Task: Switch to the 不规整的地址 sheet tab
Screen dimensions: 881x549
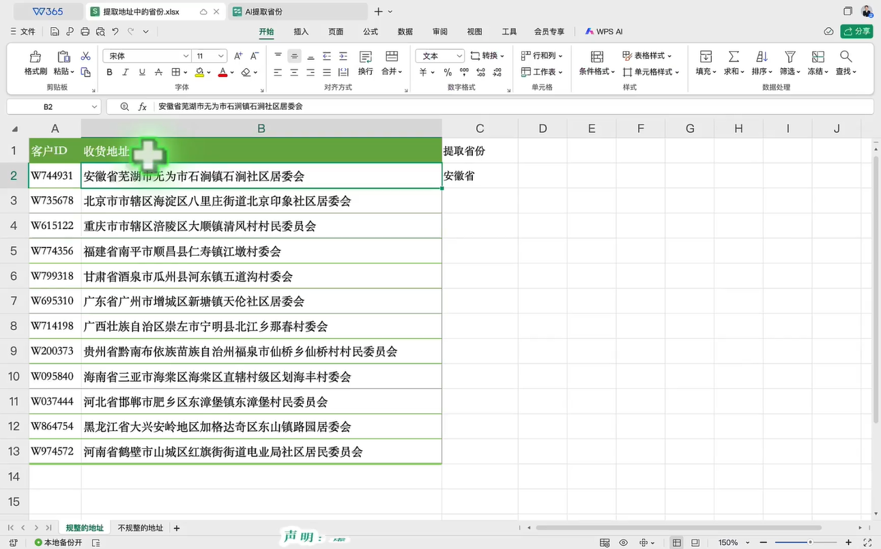Action: tap(141, 528)
